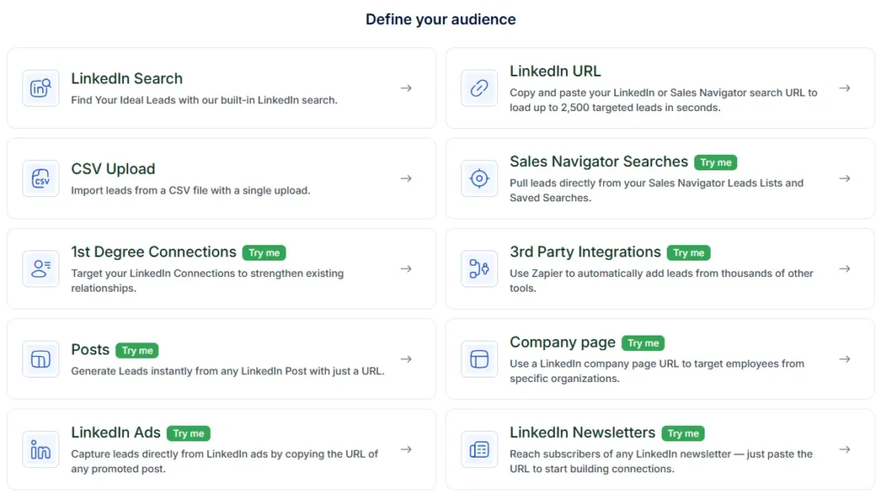This screenshot has height=499, width=881.
Task: Click Try me badge beside LinkedIn Ads
Action: (x=188, y=434)
